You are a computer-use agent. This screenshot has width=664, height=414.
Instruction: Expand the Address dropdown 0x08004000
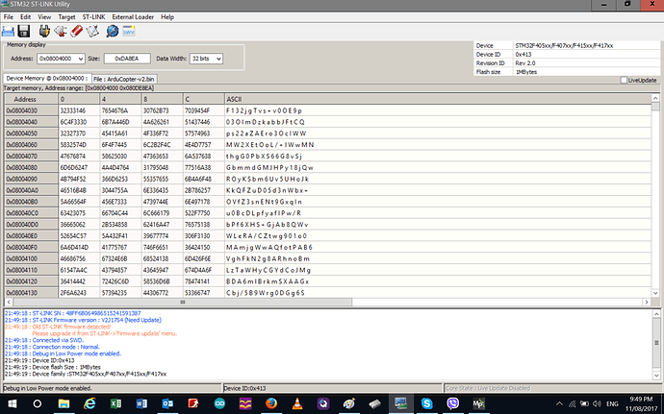click(81, 59)
